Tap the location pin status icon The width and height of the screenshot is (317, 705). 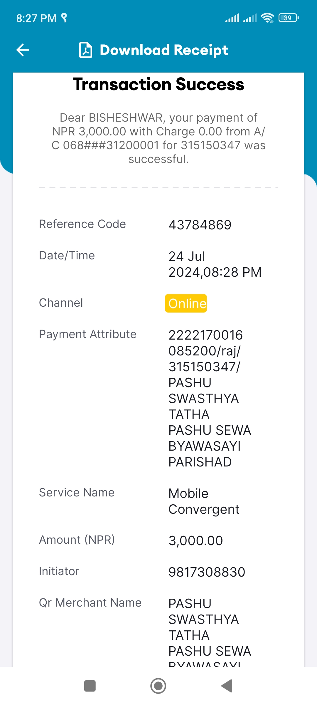coord(64,18)
